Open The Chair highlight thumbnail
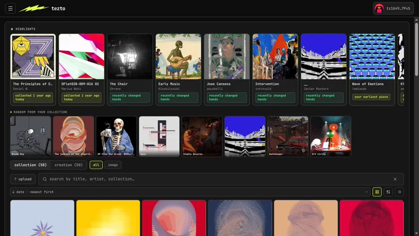419x236 pixels. 130,57
